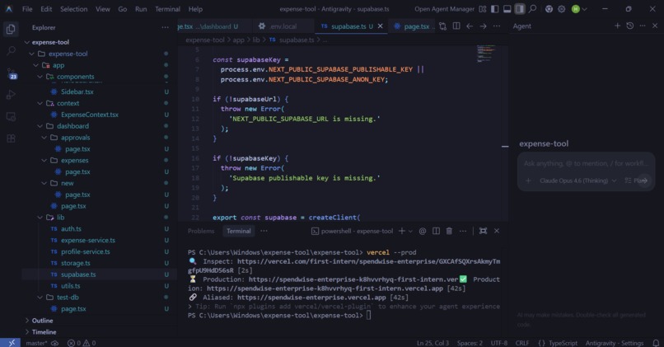The height and width of the screenshot is (347, 664).
Task: Start a new Agent conversation with plus
Action: 617,26
